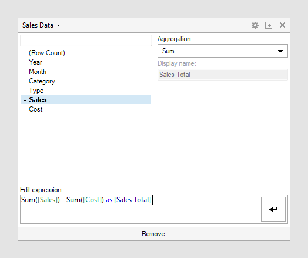Expand the Aggregation Sum dropdown

coord(223,51)
